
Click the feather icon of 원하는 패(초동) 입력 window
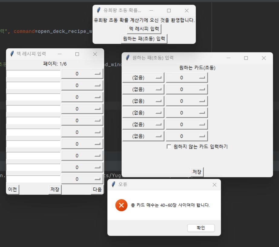pos(128,58)
